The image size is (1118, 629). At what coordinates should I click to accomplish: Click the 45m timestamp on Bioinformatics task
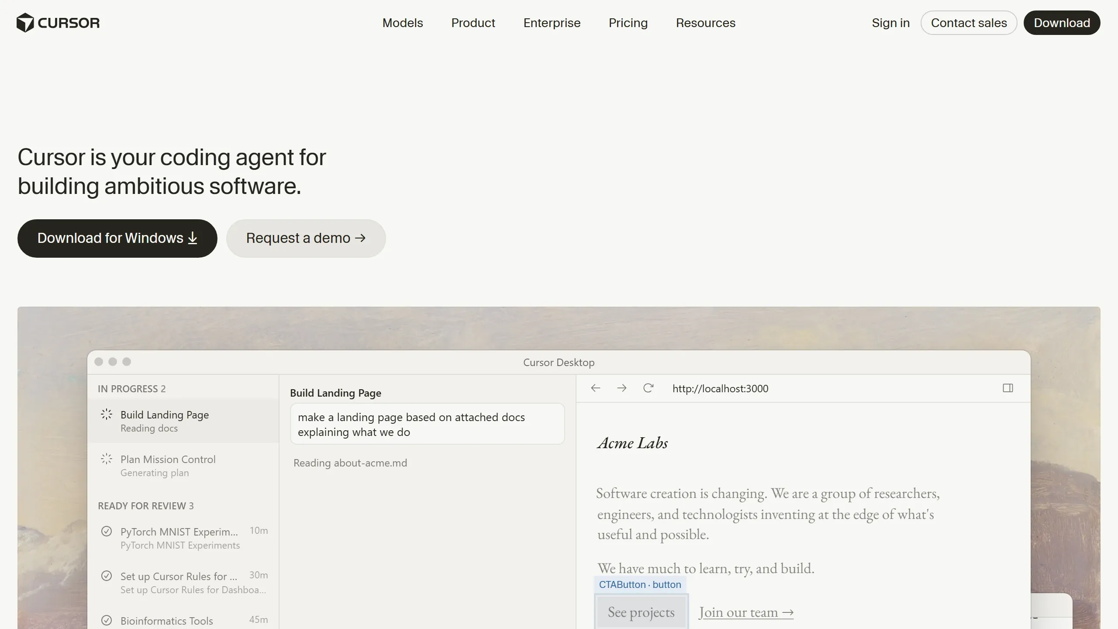click(x=259, y=619)
